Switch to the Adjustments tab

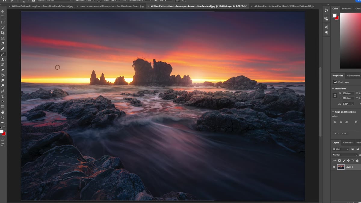coord(353,76)
